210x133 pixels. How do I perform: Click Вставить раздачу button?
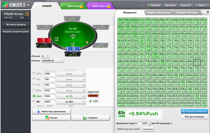[16, 24]
